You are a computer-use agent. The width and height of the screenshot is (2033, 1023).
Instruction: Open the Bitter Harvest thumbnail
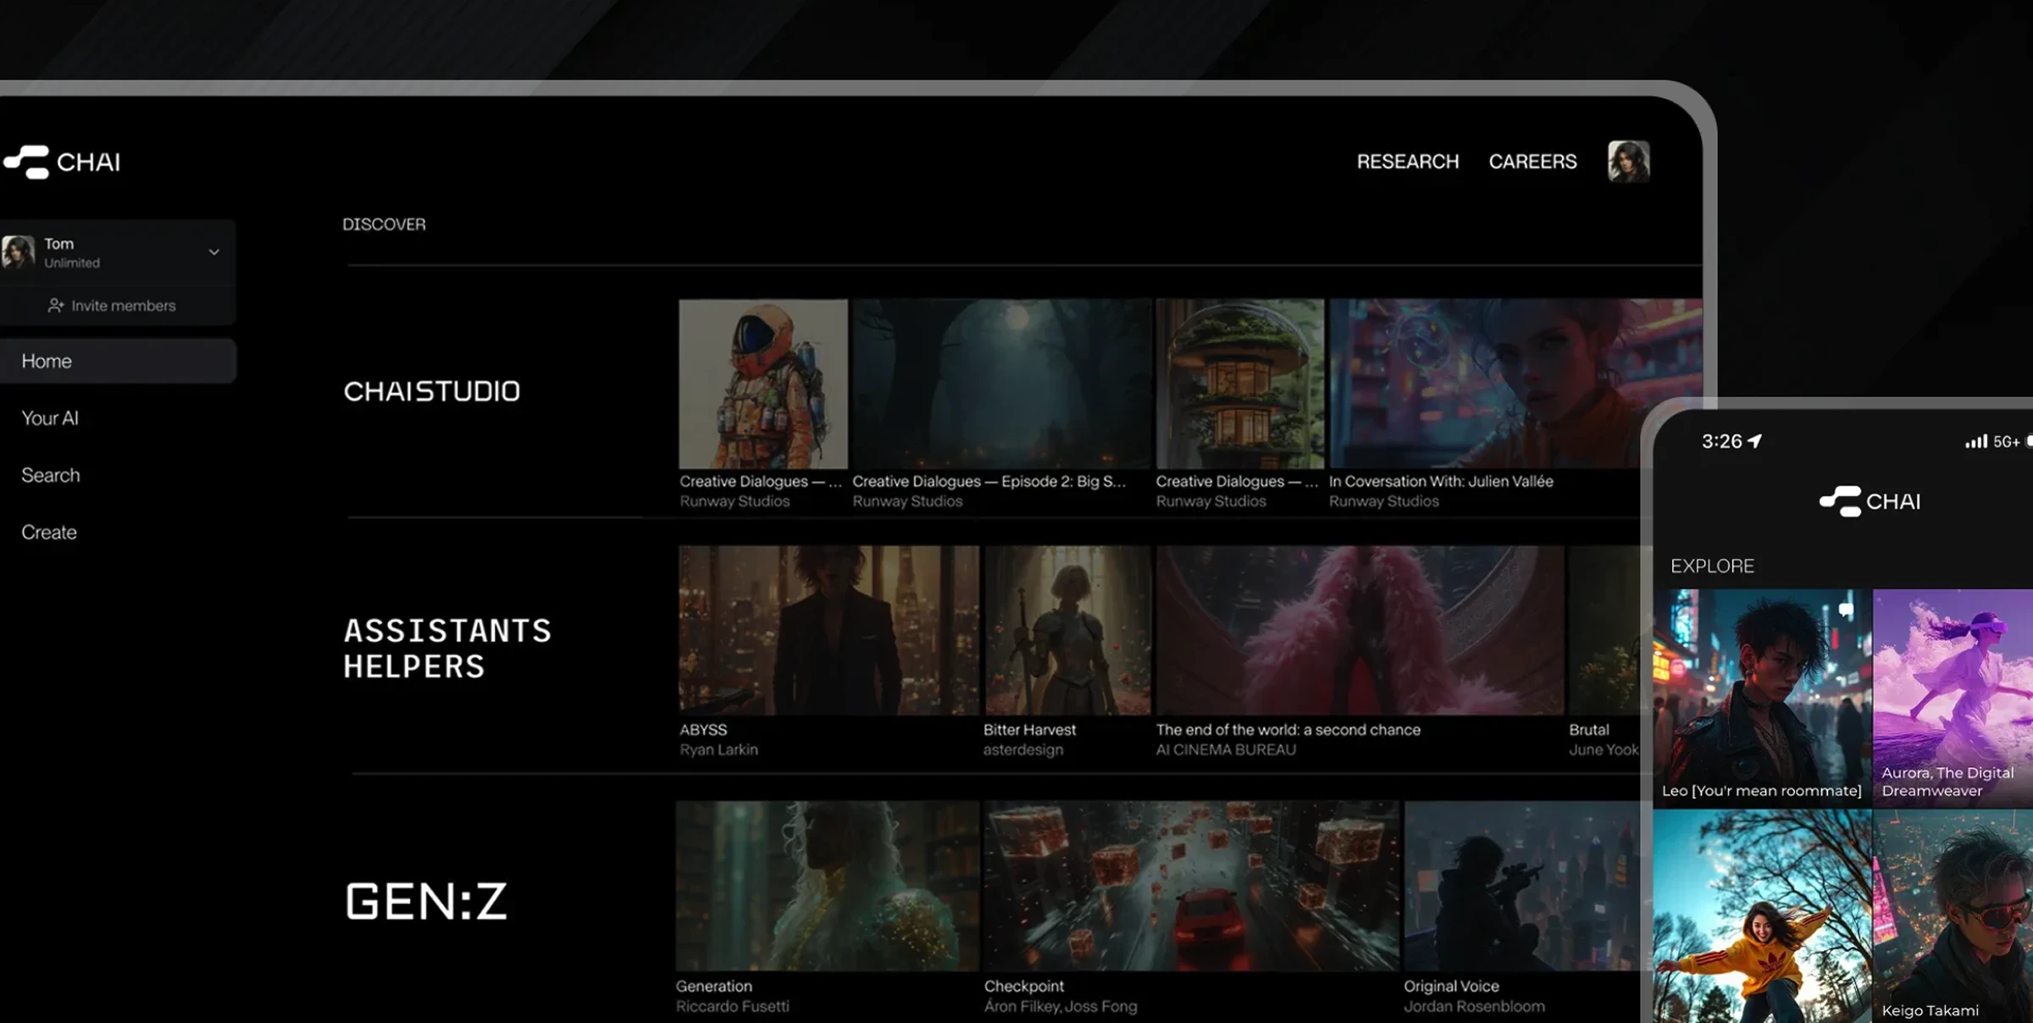(x=1066, y=630)
